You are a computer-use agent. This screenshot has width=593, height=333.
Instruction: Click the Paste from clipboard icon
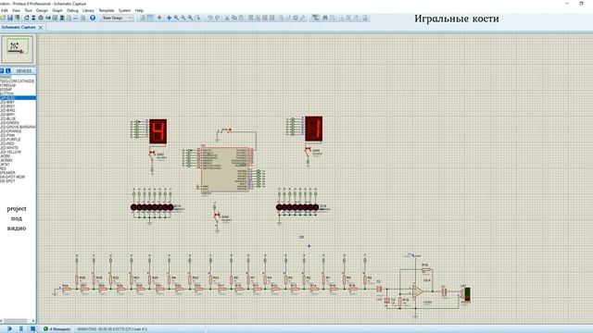tap(241, 18)
